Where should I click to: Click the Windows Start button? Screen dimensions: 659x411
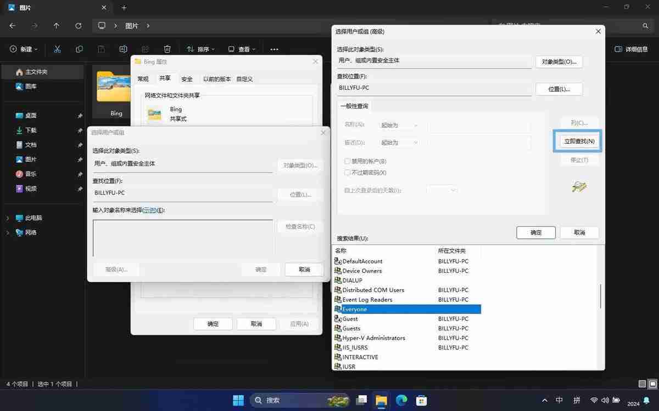pyautogui.click(x=238, y=400)
